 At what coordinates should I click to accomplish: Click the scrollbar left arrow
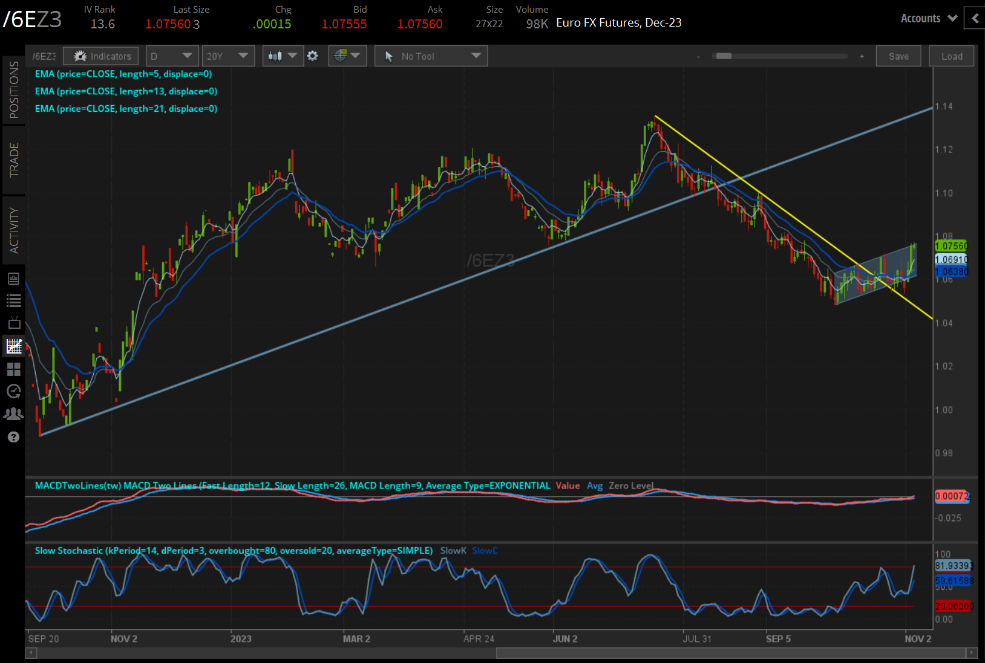31,653
